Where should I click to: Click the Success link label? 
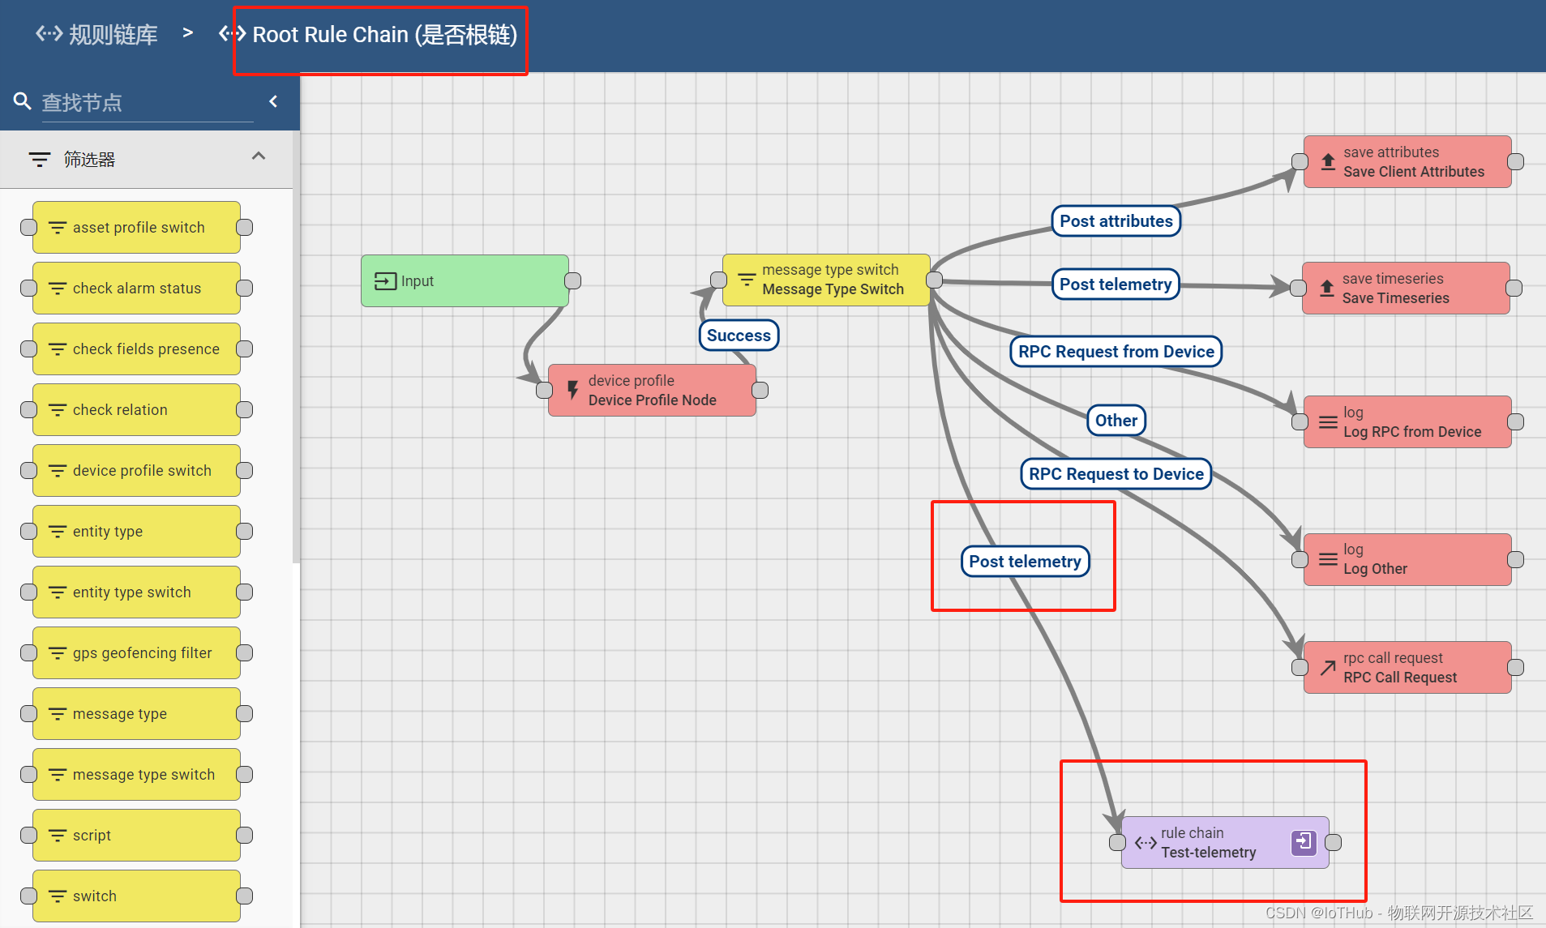(x=739, y=336)
